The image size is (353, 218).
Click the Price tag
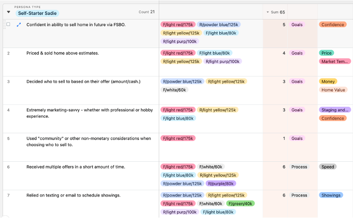coord(326,53)
